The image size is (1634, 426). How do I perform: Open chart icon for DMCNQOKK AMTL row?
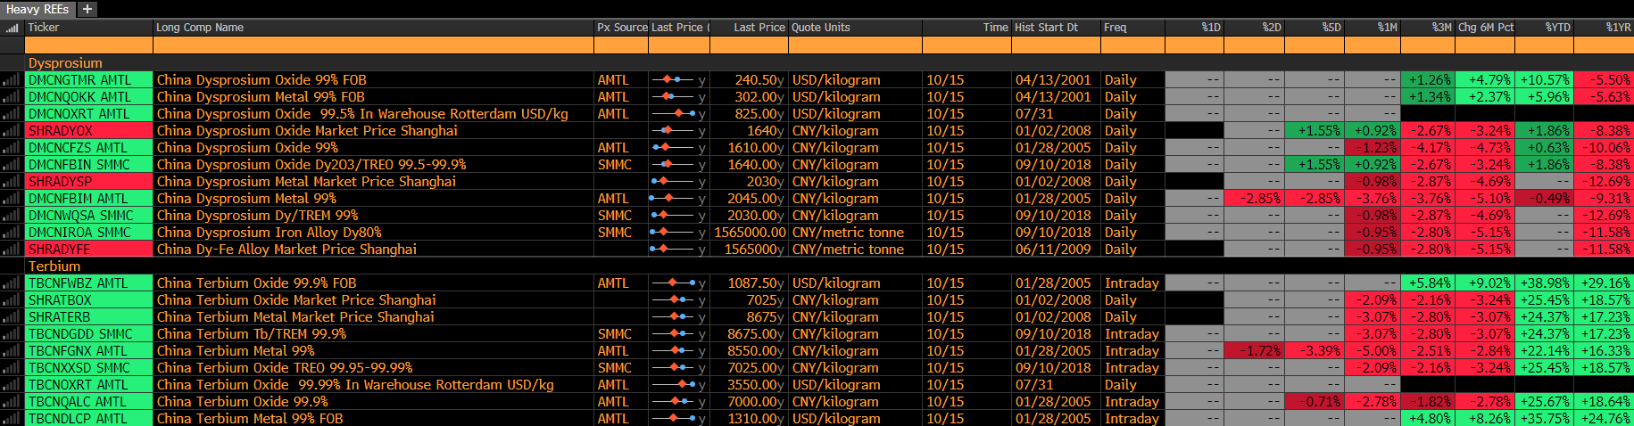(12, 97)
